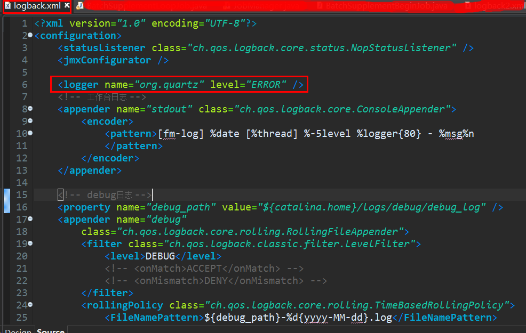
Task: Click the commented onMismatch DENY line
Action: pyautogui.click(x=216, y=281)
